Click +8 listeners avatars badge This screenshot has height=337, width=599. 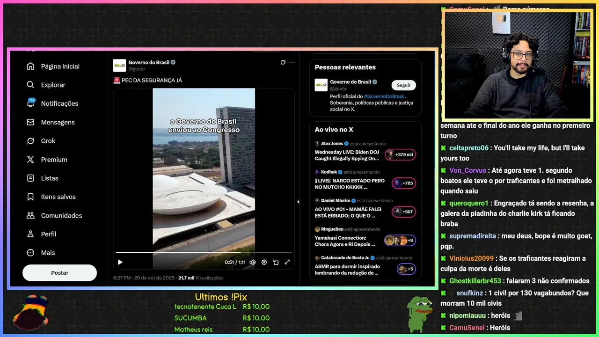[400, 241]
